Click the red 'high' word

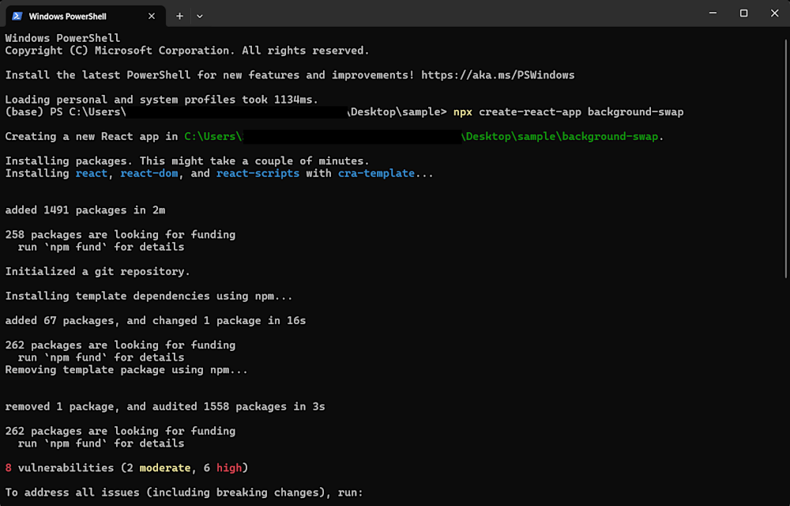click(229, 468)
